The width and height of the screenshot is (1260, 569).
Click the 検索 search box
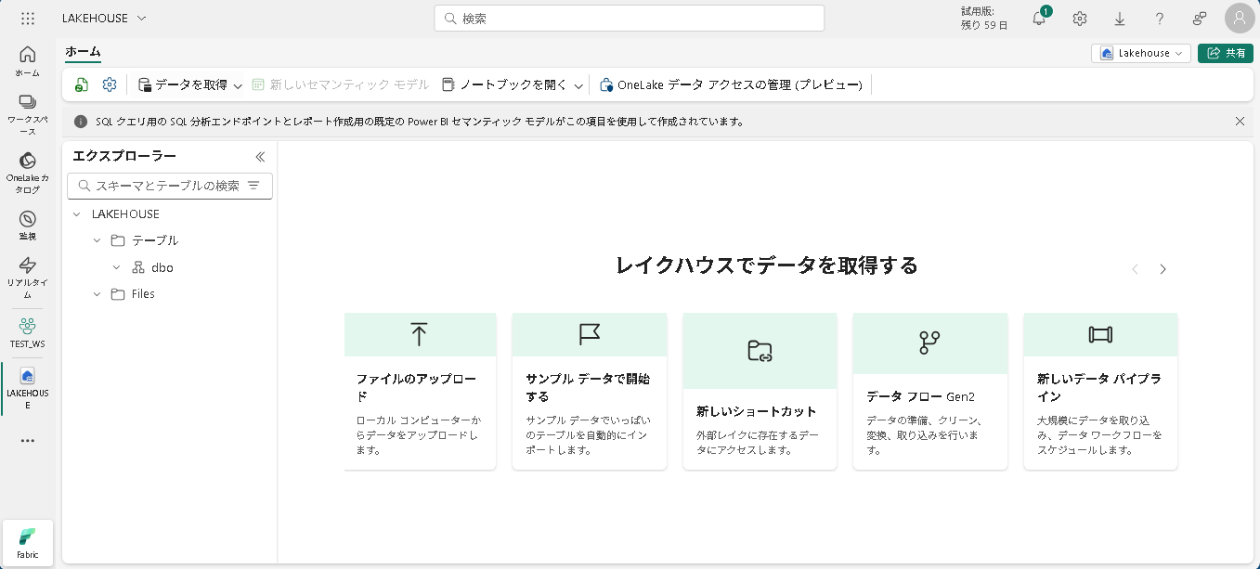630,19
